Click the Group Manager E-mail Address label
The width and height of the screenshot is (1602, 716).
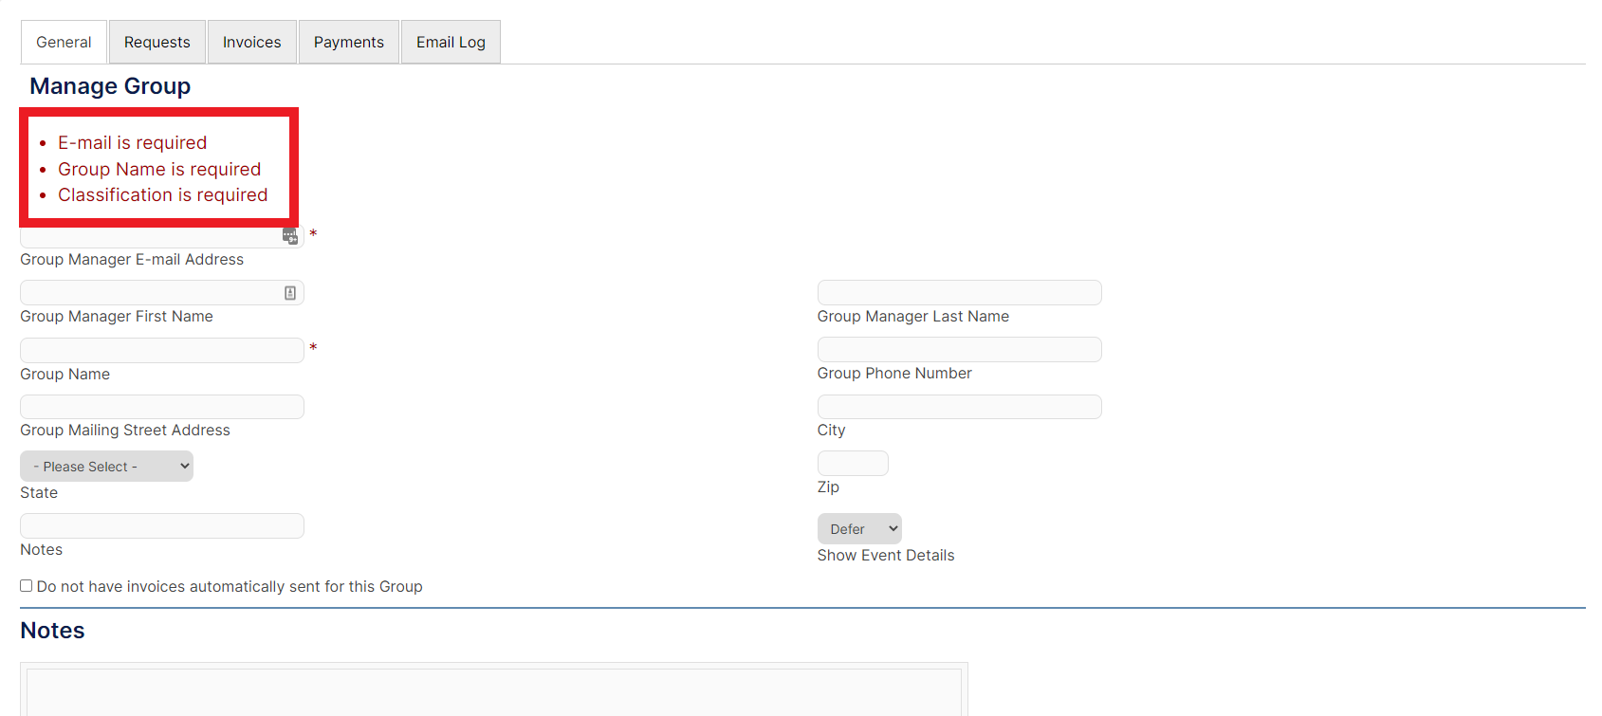click(x=132, y=259)
